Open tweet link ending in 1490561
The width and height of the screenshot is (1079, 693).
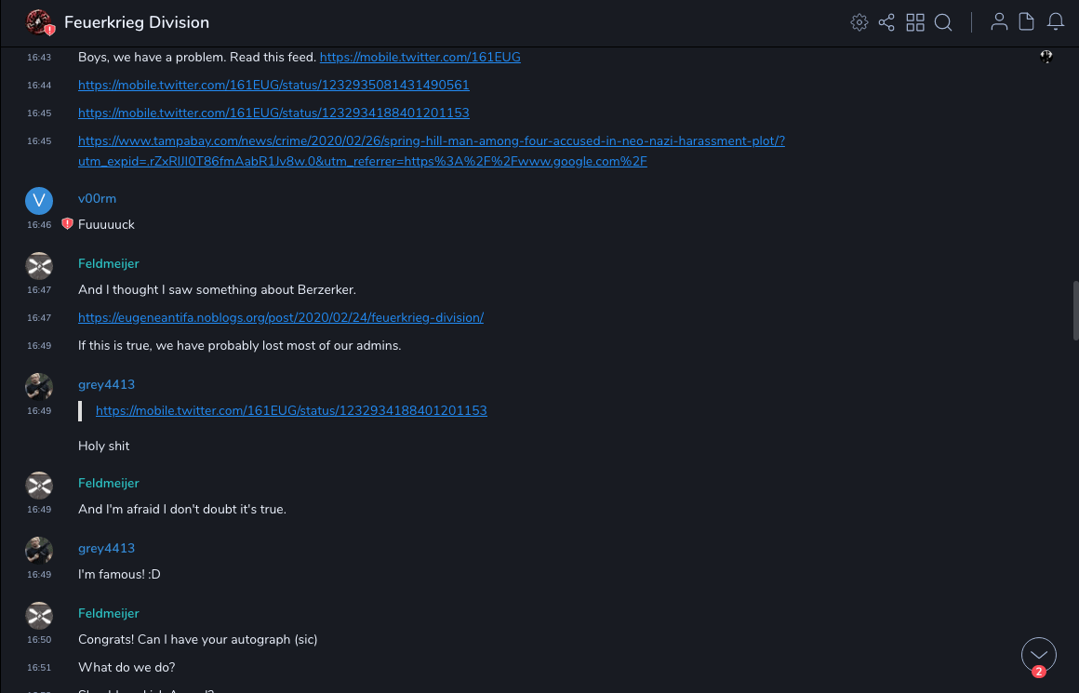pyautogui.click(x=273, y=86)
